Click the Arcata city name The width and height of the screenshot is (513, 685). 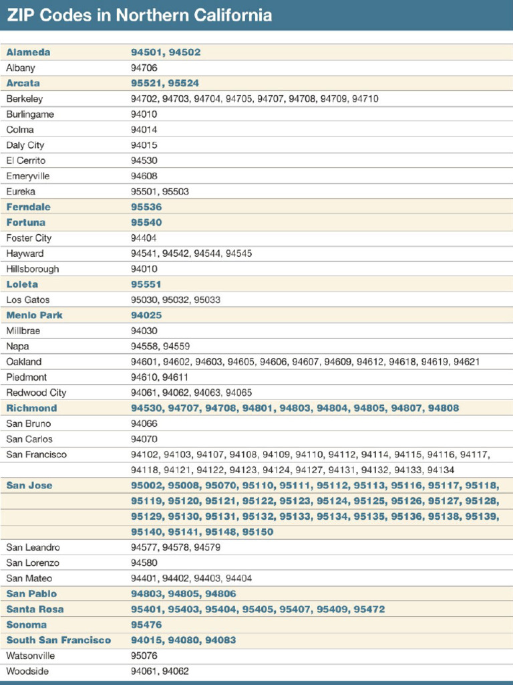[x=23, y=83]
